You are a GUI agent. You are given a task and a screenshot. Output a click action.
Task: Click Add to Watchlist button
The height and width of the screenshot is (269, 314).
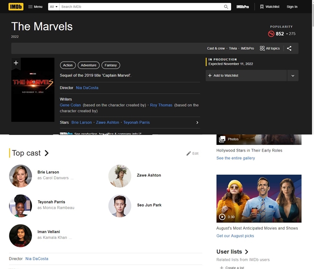coord(246,75)
